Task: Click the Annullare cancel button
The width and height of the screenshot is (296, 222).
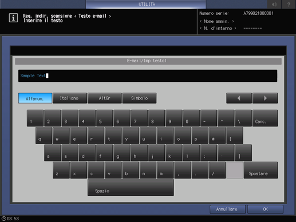Action: click(x=227, y=209)
